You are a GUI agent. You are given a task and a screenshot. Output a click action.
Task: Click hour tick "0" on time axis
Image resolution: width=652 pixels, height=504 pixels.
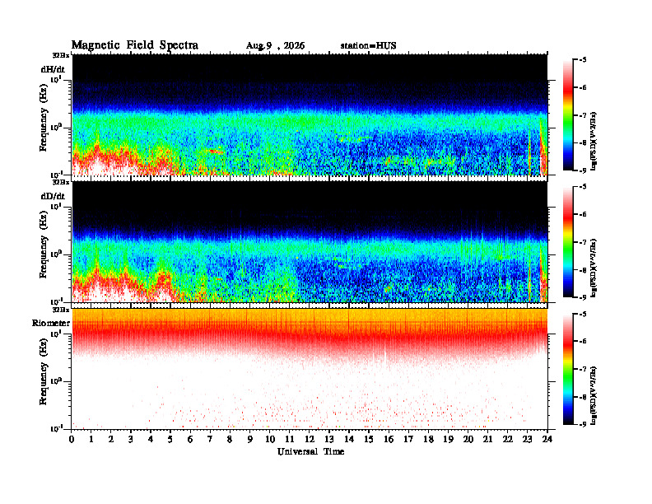[x=72, y=440]
